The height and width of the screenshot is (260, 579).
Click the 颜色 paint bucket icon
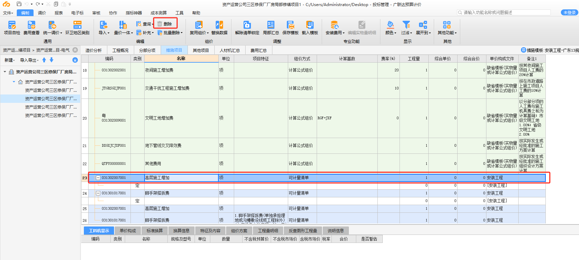pos(390,24)
